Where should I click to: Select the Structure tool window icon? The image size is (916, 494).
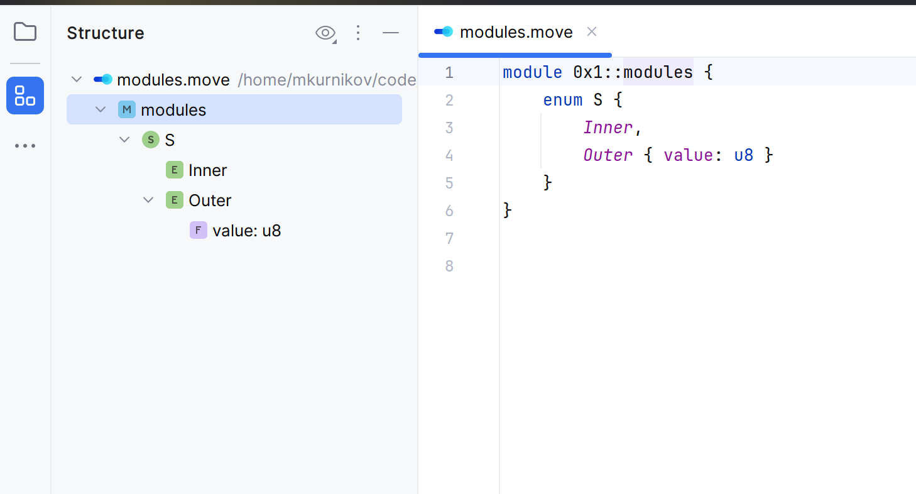point(25,96)
